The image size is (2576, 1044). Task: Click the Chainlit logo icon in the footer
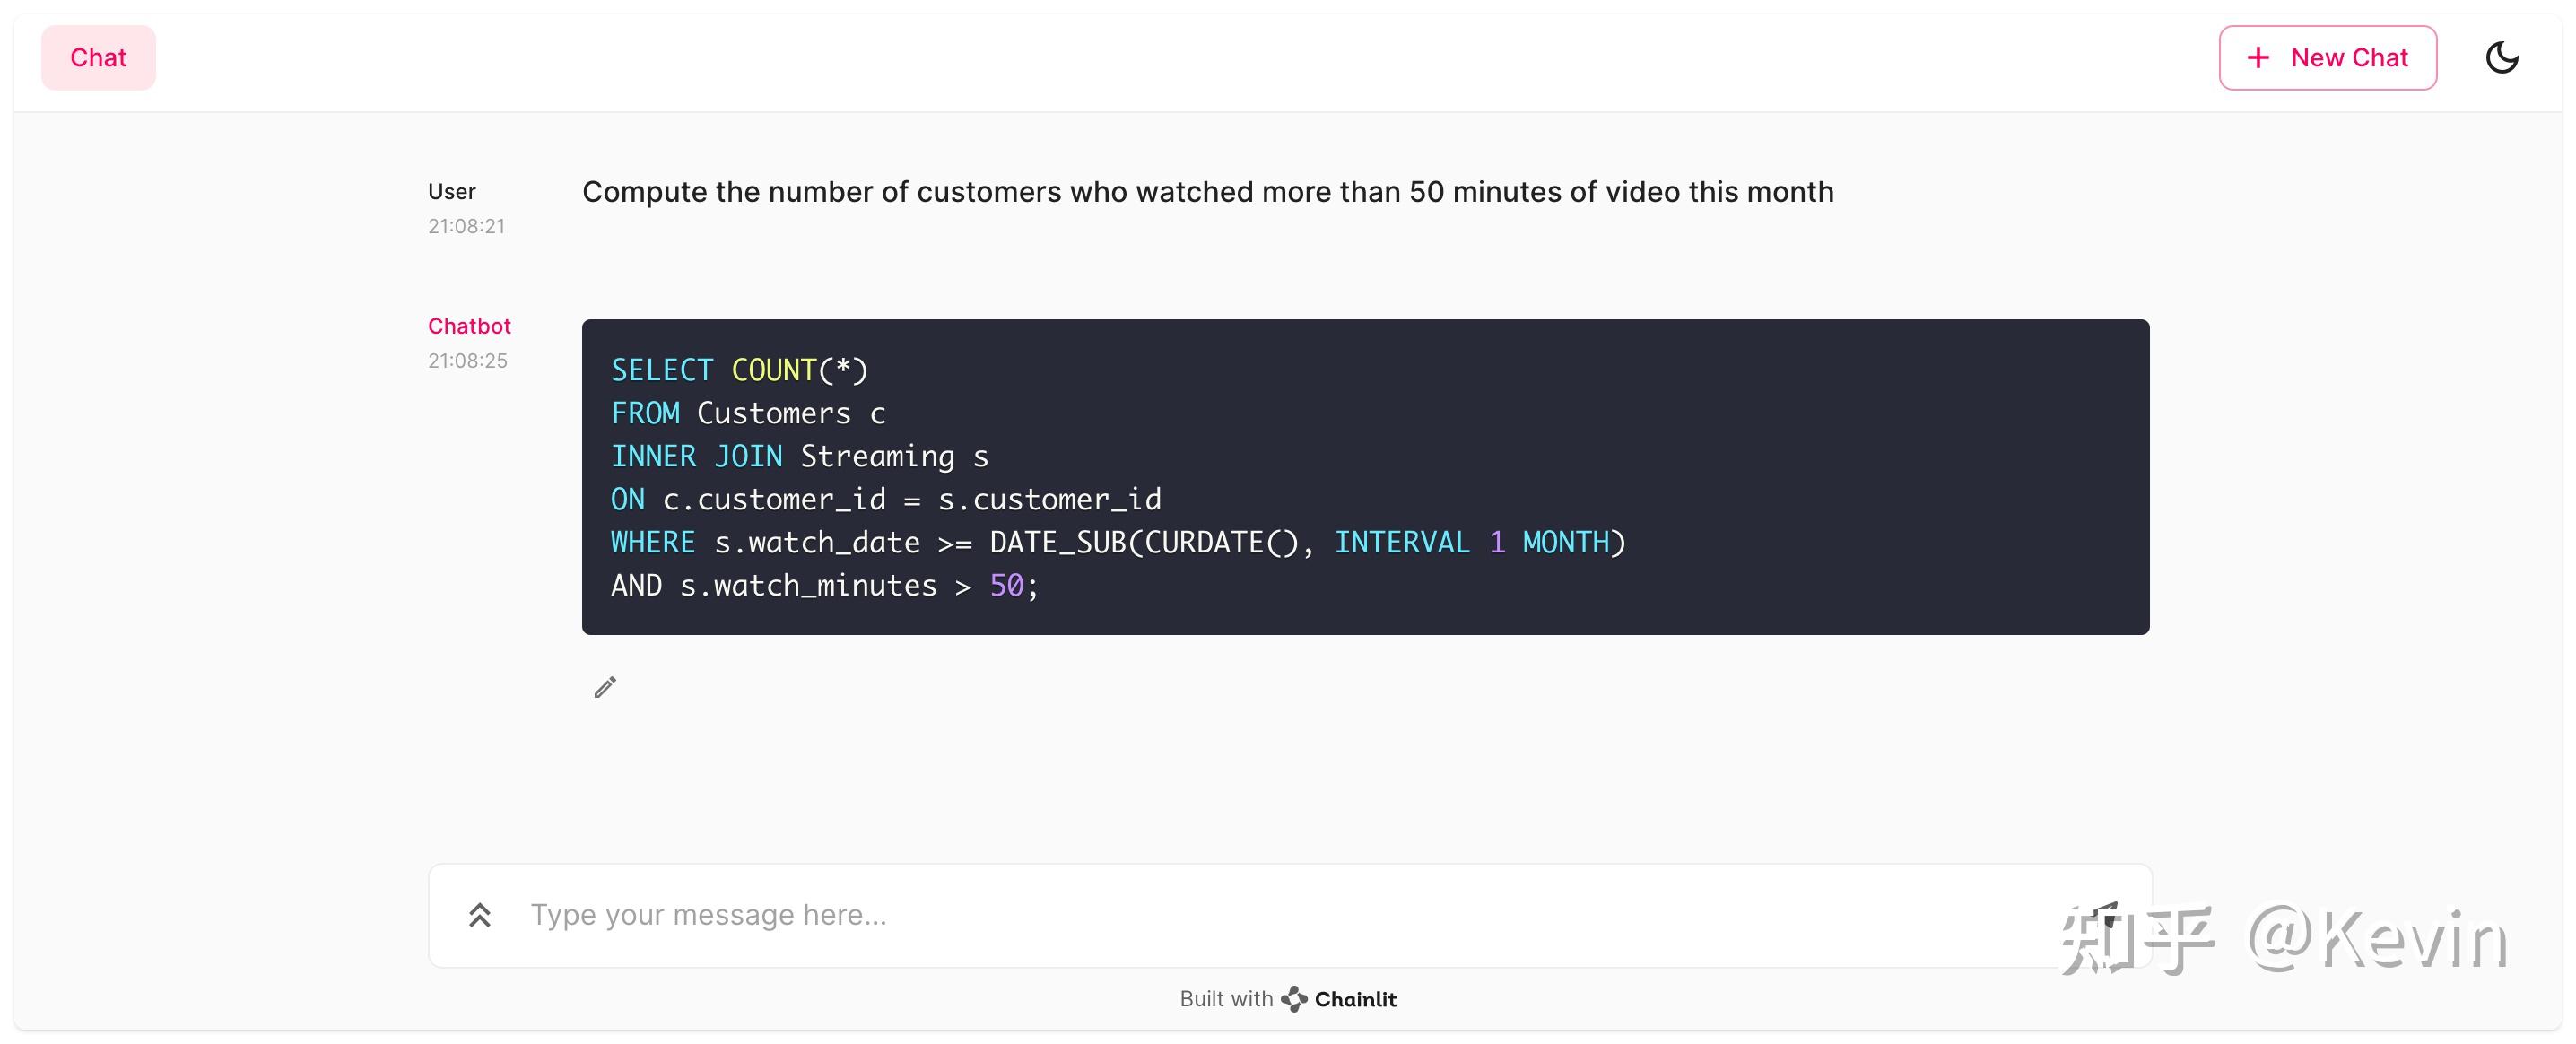coord(1294,998)
